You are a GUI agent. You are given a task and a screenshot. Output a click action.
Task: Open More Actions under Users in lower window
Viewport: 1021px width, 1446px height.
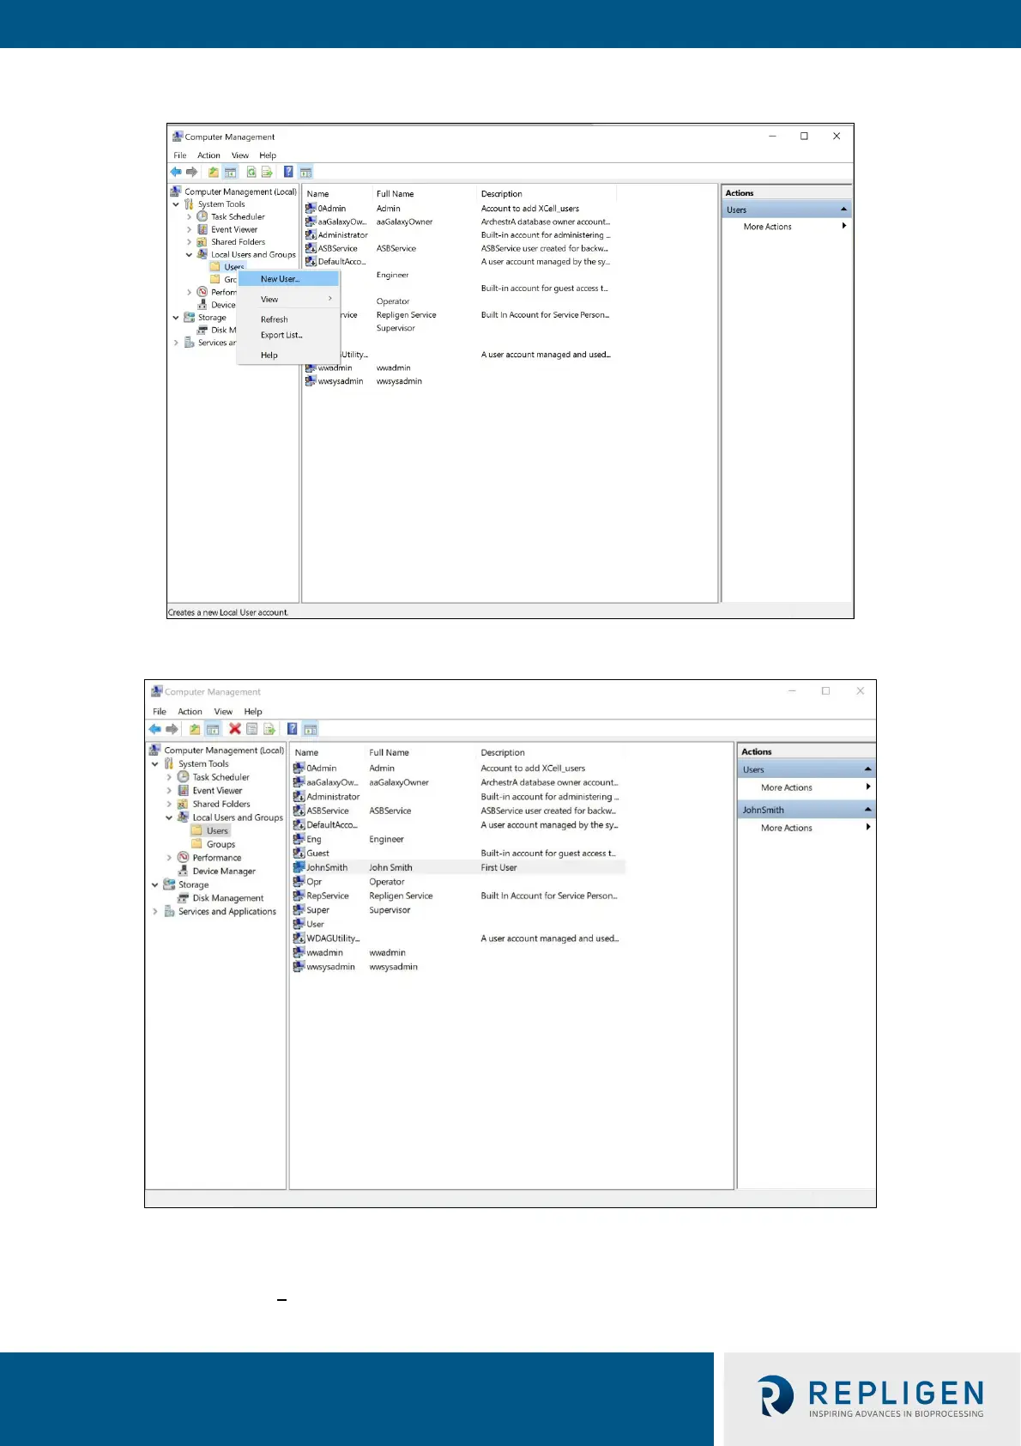coord(807,787)
